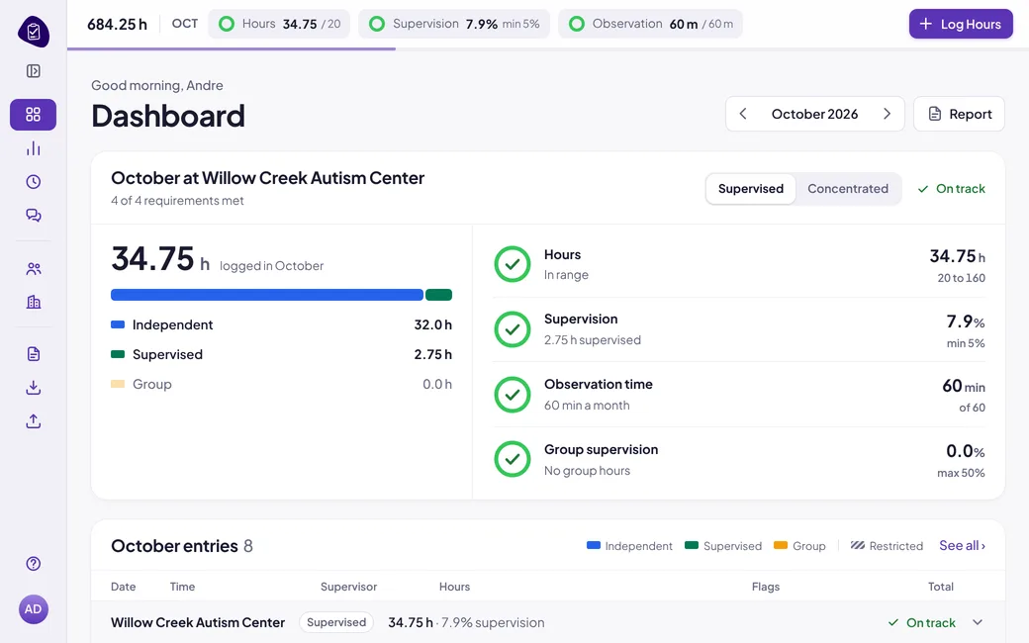
Task: Click the Supervised badge in entries row
Action: (336, 622)
